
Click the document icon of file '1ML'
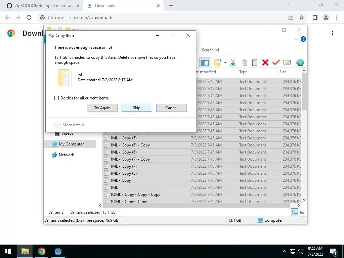click(106, 187)
